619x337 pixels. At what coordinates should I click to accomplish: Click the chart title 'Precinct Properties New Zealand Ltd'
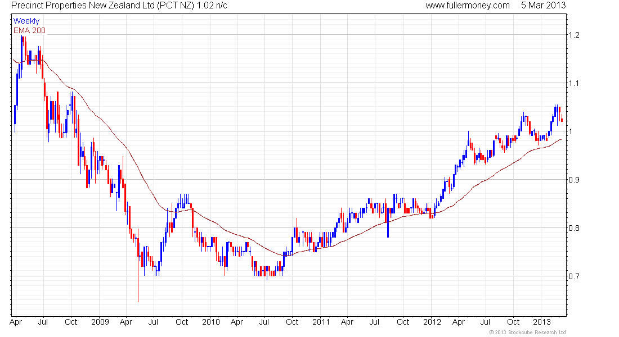pos(83,6)
